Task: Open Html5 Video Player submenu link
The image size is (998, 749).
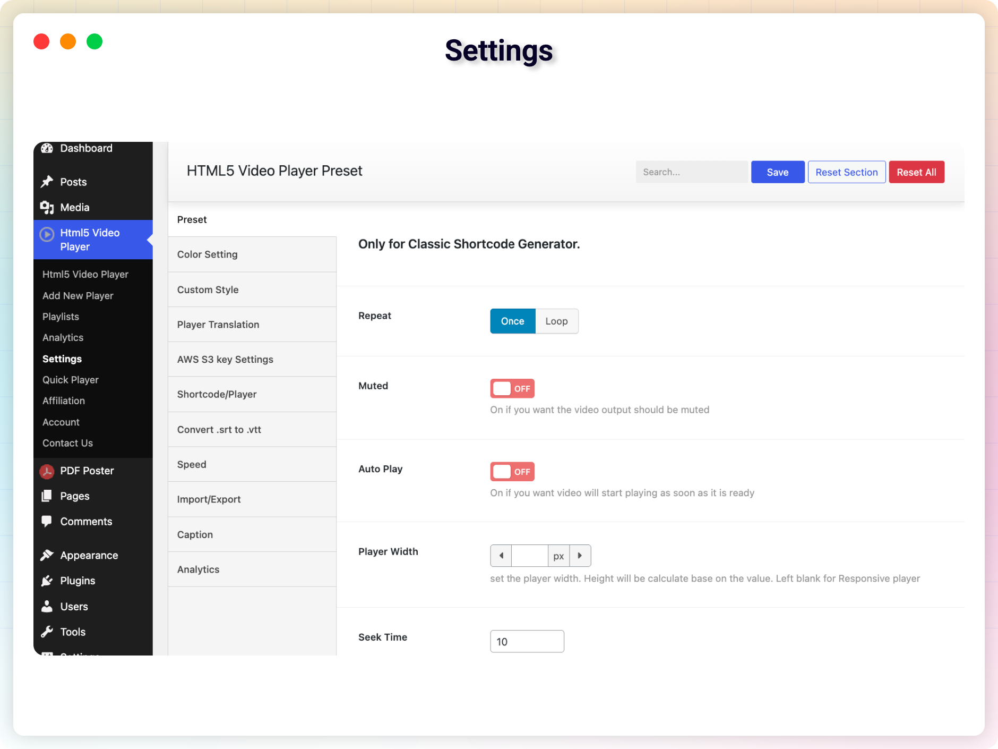Action: [x=85, y=274]
